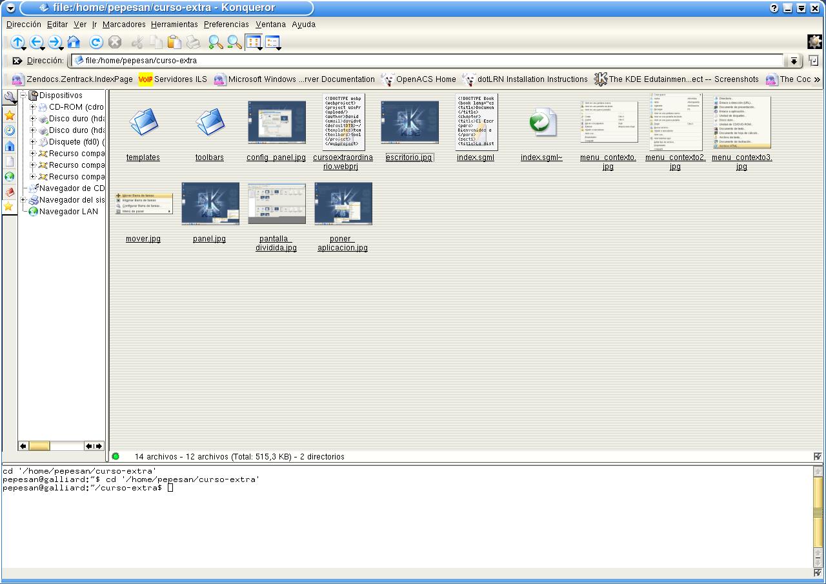
Task: Open the Herramientas menu
Action: pyautogui.click(x=174, y=25)
